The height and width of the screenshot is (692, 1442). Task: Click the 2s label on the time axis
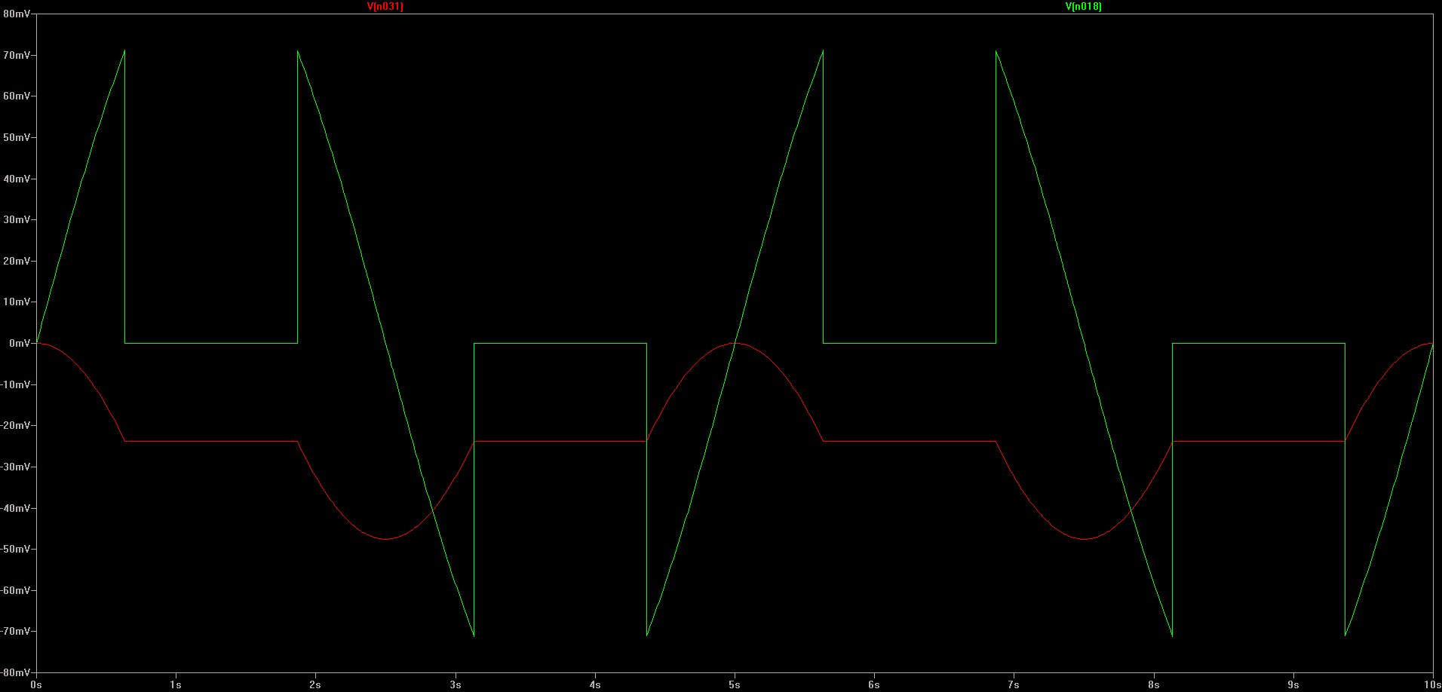(x=315, y=684)
